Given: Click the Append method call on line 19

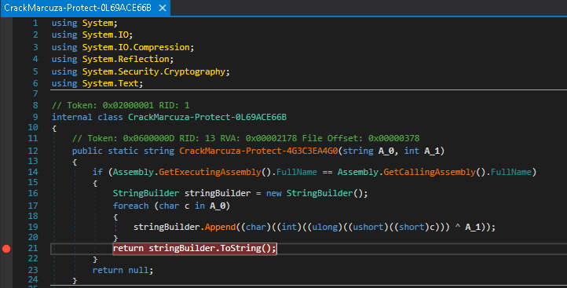Looking at the screenshot, I should click(x=220, y=227).
